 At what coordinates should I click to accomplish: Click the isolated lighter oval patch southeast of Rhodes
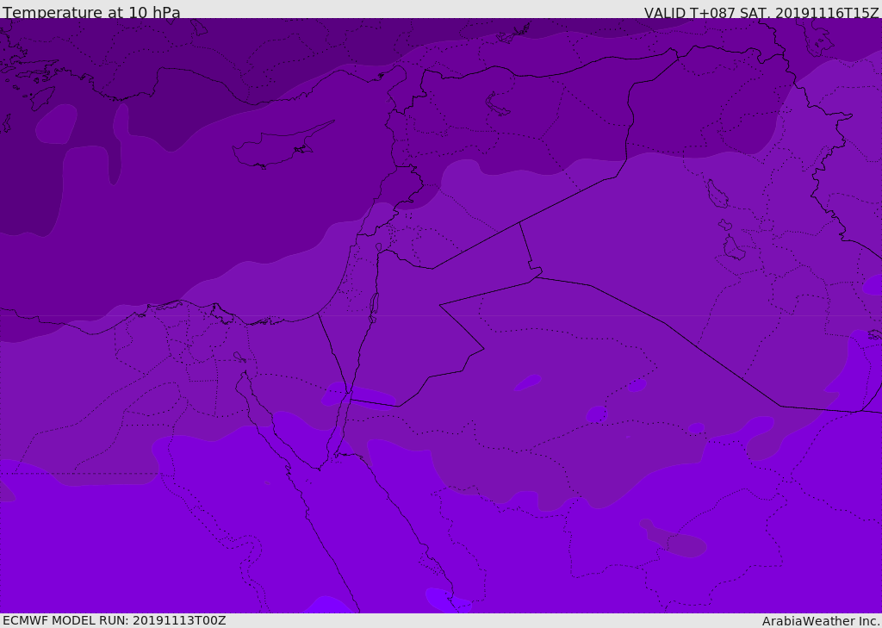[56, 124]
